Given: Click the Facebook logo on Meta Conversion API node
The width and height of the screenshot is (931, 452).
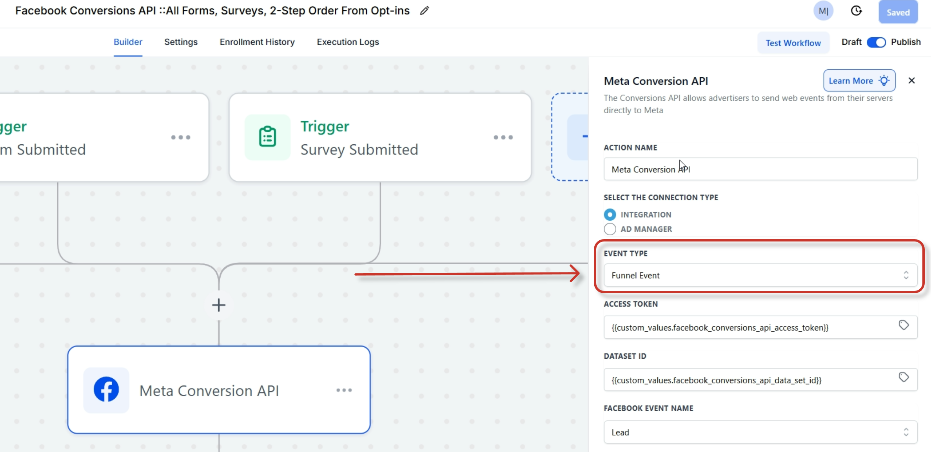Looking at the screenshot, I should pos(106,390).
